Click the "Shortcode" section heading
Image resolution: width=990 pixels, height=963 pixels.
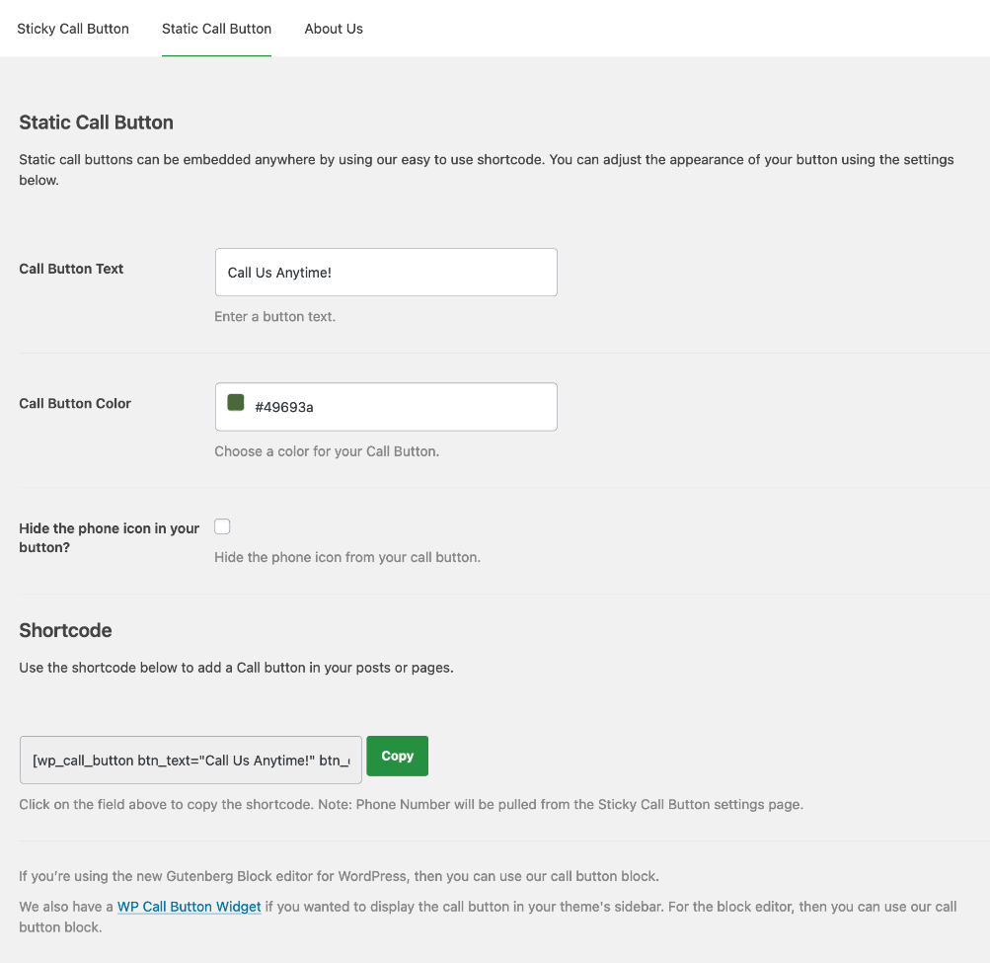[65, 630]
